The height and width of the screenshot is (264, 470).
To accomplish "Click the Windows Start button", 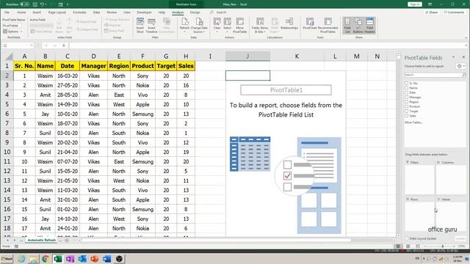I will [x=7, y=259].
